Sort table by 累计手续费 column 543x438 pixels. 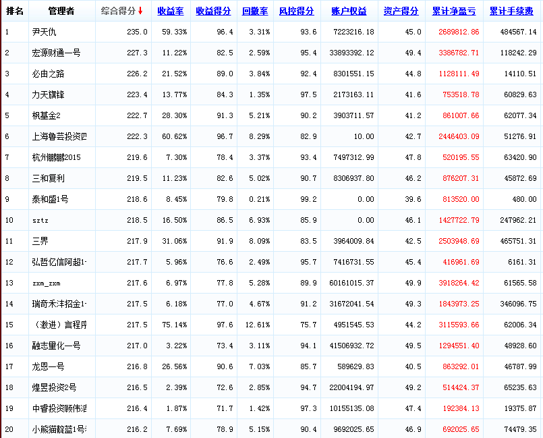click(511, 11)
